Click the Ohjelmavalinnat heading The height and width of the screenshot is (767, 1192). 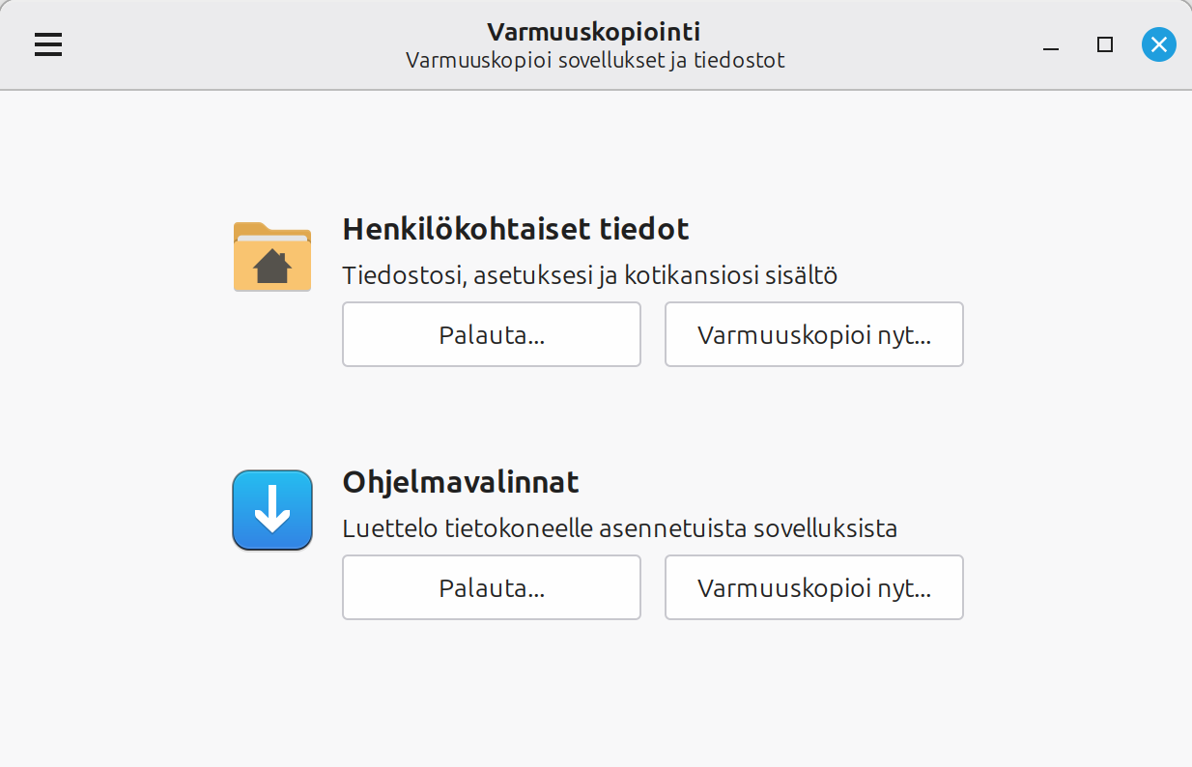[461, 482]
